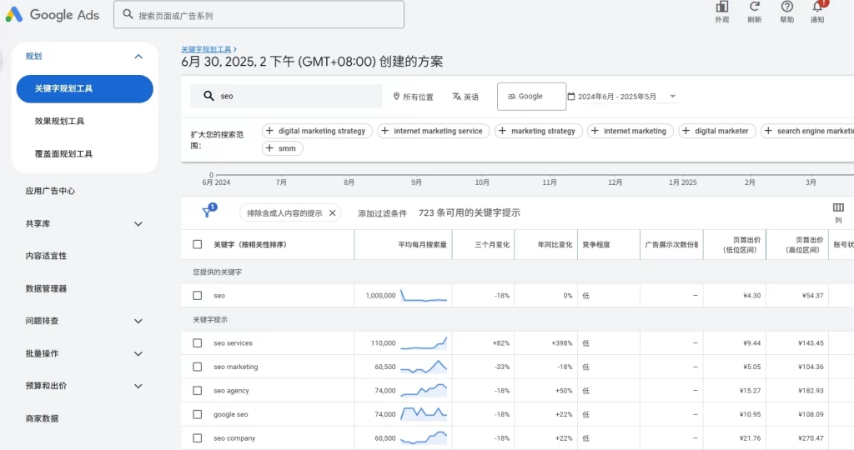Remove the 排除含成人内容的提示 filter chip
854x450 pixels.
click(332, 212)
